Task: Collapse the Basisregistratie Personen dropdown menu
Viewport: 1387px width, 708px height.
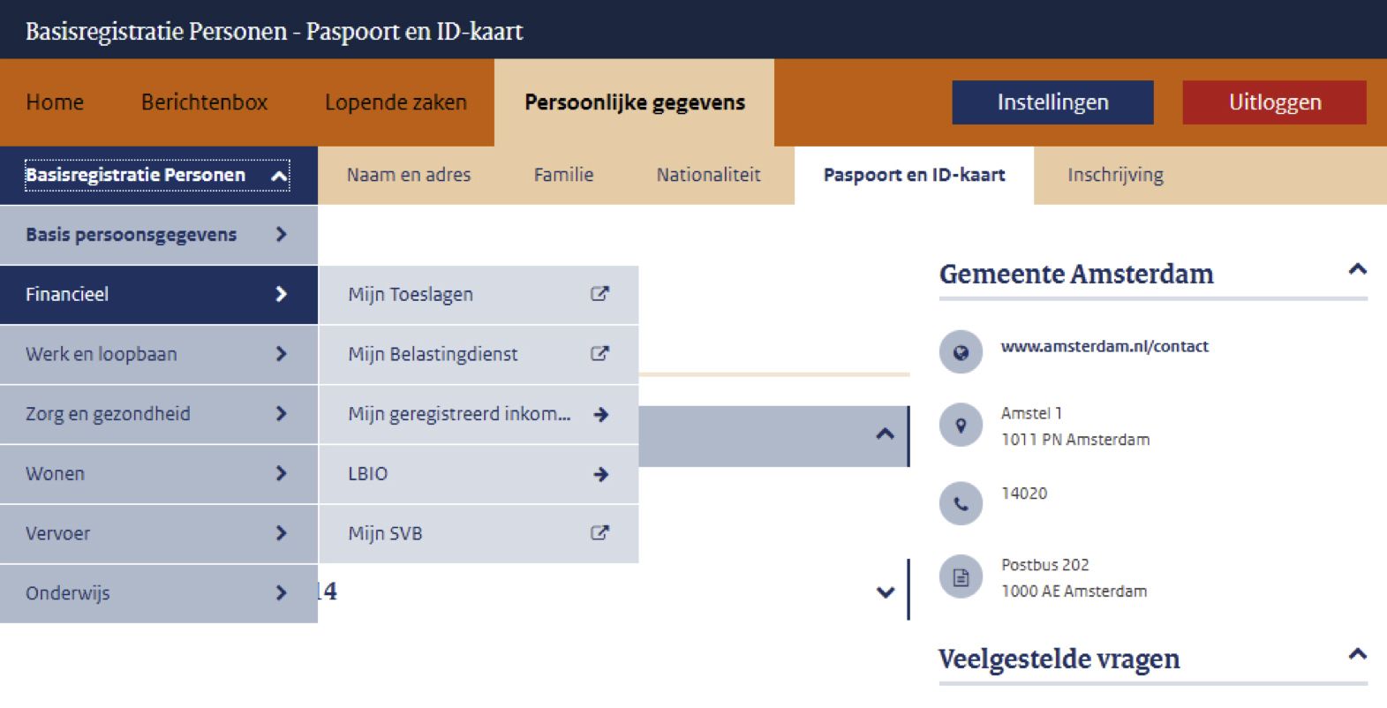Action: click(x=279, y=176)
